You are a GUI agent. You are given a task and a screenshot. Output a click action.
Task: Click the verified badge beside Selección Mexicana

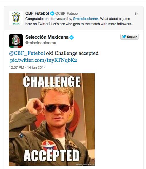pyautogui.click(x=71, y=37)
